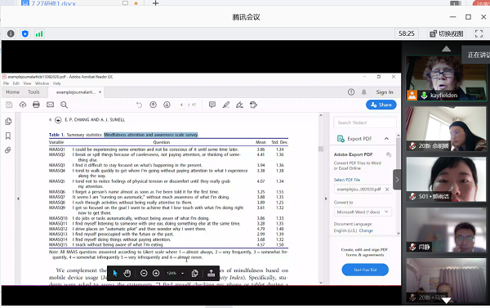Open the Window menu in Acrobat
This screenshot has width=490, height=308.
pos(42,83)
